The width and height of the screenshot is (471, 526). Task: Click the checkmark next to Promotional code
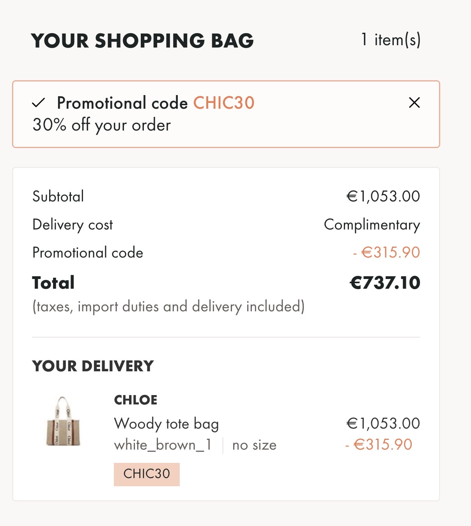click(x=39, y=103)
